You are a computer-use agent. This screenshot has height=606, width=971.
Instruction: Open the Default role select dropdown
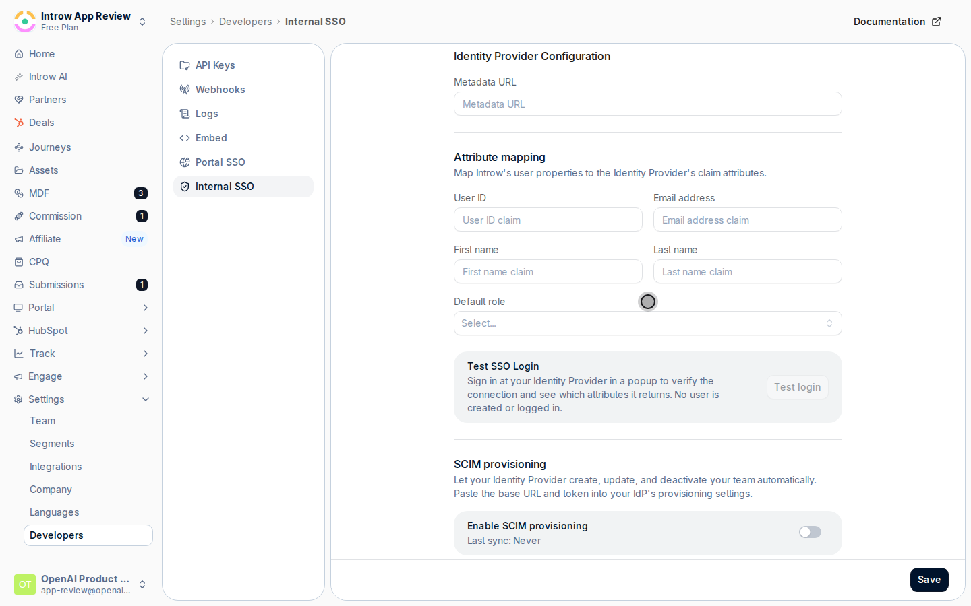pos(647,323)
